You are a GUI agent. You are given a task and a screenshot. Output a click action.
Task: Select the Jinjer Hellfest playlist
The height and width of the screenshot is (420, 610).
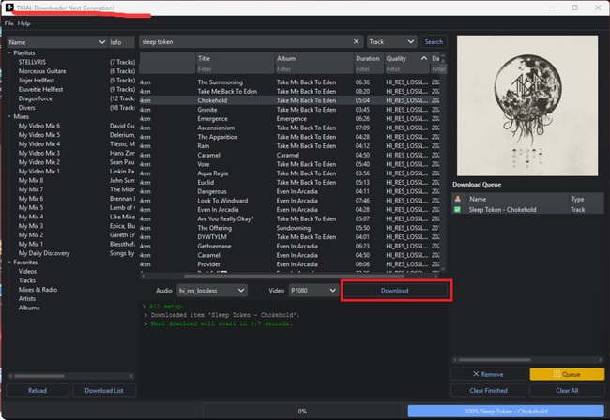click(x=37, y=81)
